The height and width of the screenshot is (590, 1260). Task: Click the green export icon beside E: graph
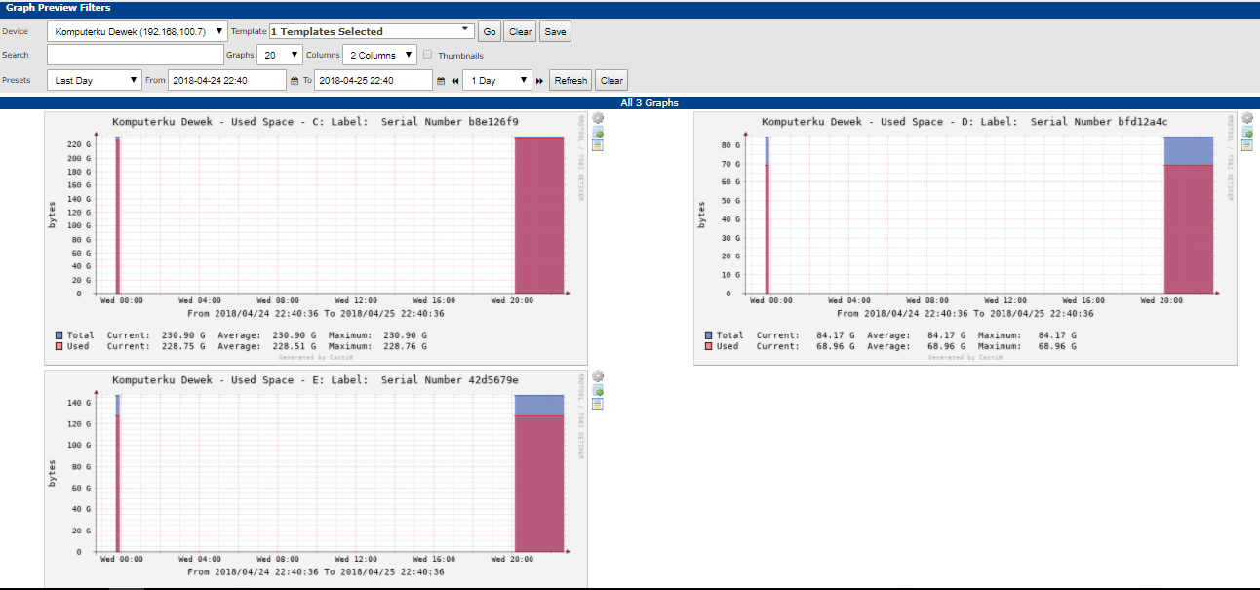coord(598,390)
